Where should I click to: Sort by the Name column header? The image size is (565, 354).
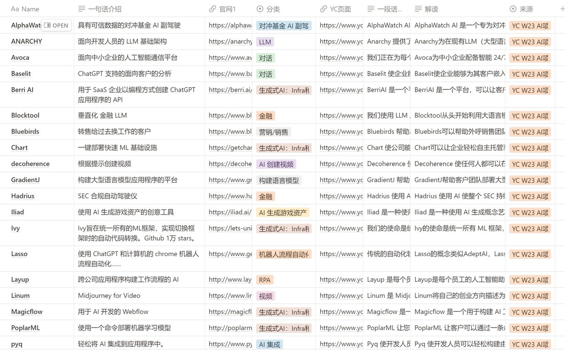point(25,9)
